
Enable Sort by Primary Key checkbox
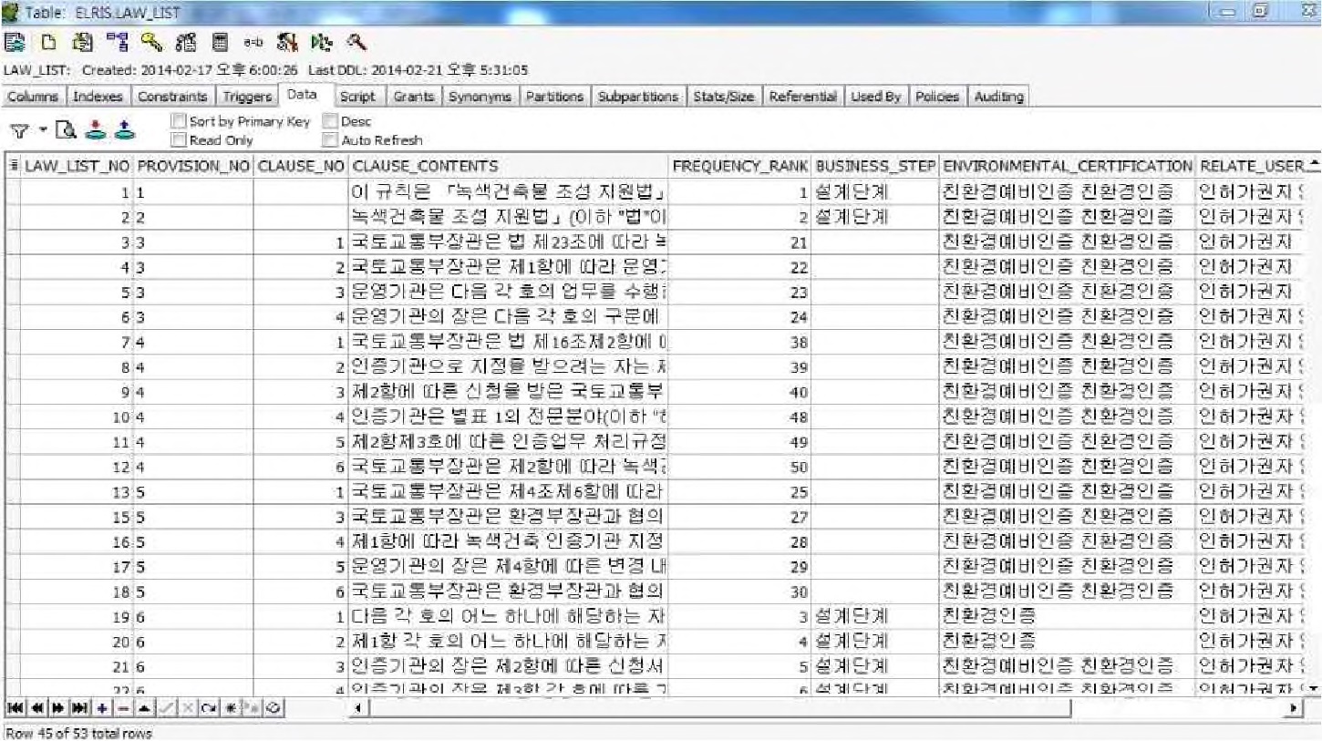(x=178, y=121)
